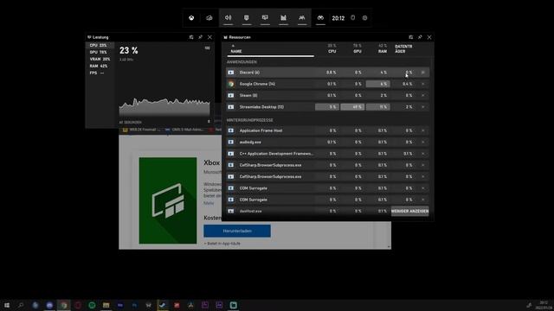
Task: Open Google Chrome from the taskbar
Action: [63, 305]
